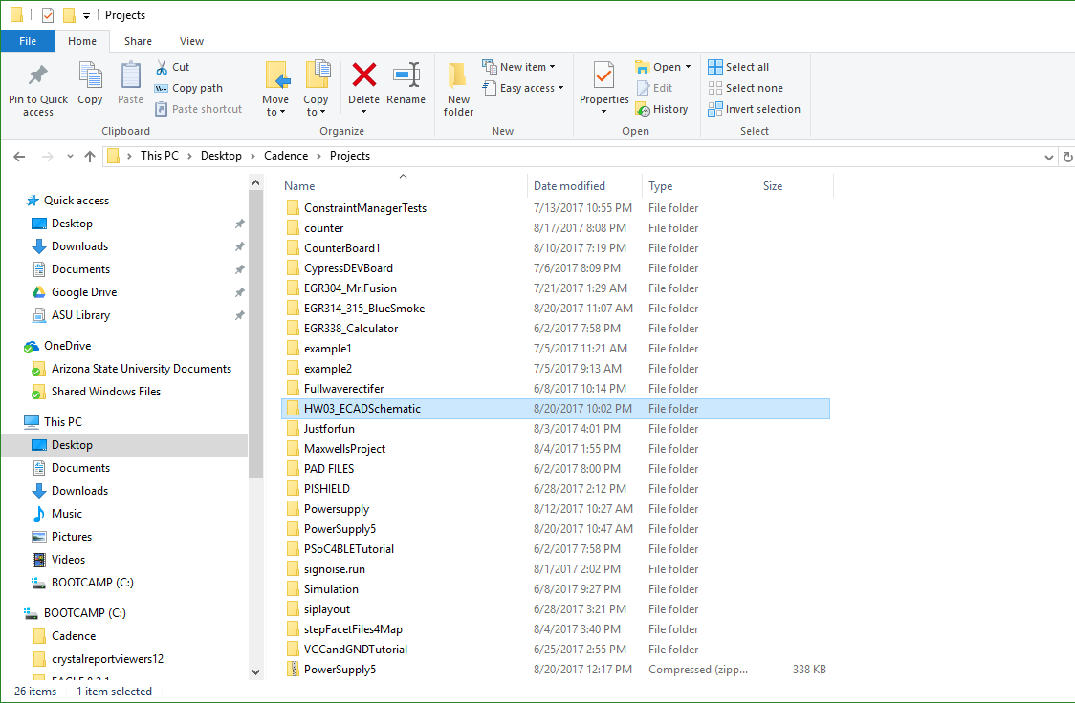Refresh the Projects folder view
The width and height of the screenshot is (1075, 703).
coord(1067,157)
